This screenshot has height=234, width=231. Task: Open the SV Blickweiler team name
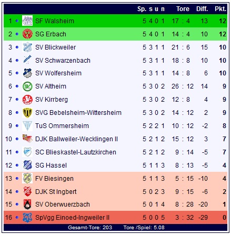(55, 47)
